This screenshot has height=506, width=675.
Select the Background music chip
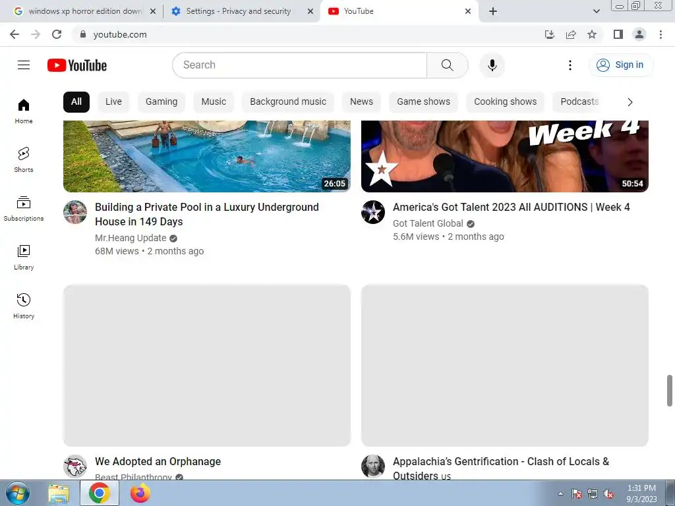pos(288,102)
